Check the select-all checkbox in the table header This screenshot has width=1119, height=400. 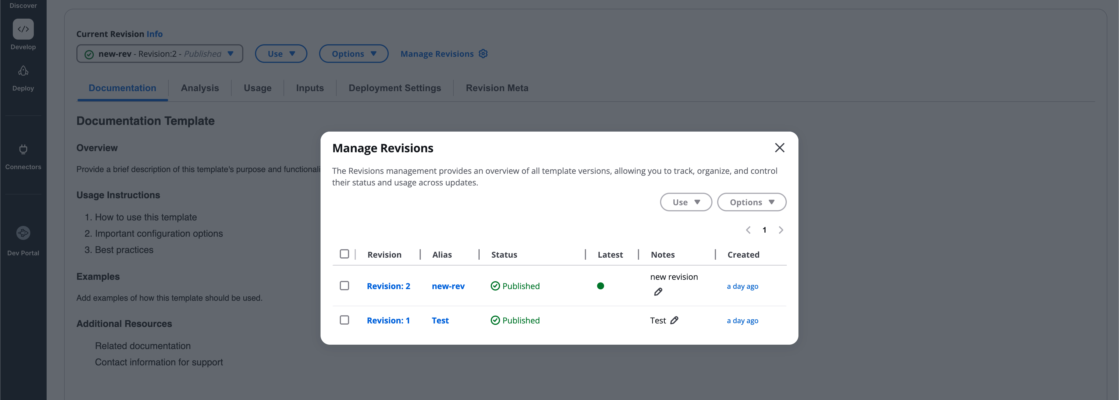pyautogui.click(x=345, y=254)
